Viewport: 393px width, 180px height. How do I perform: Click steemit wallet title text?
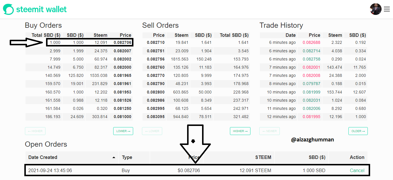click(41, 9)
